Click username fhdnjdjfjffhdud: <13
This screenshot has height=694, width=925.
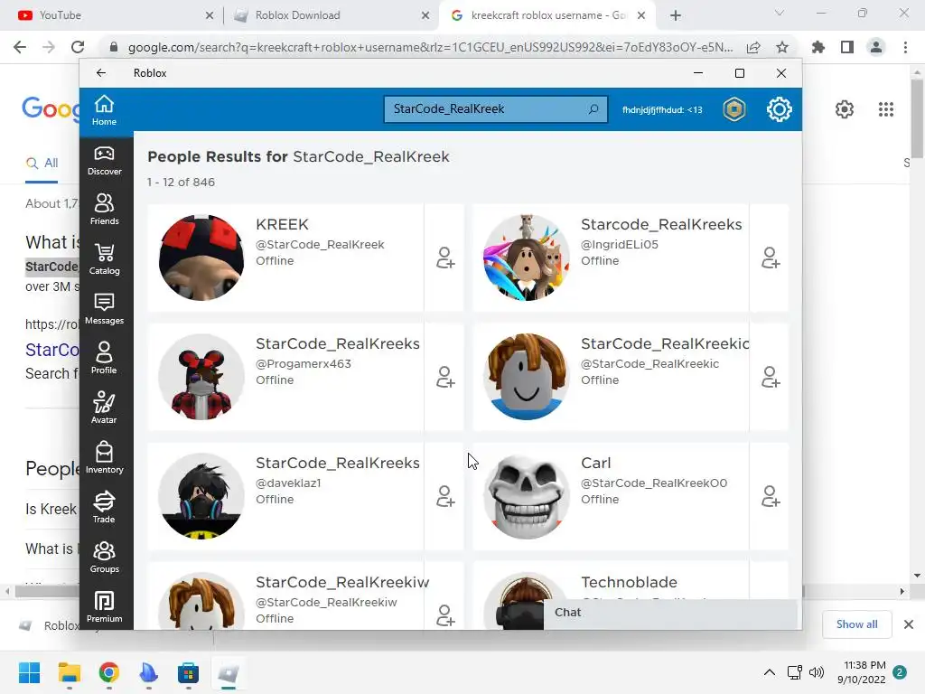[662, 109]
